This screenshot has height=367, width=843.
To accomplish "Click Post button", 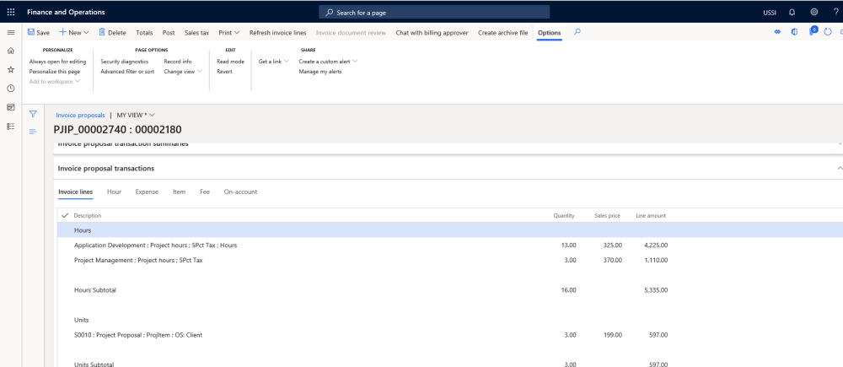I will point(169,32).
